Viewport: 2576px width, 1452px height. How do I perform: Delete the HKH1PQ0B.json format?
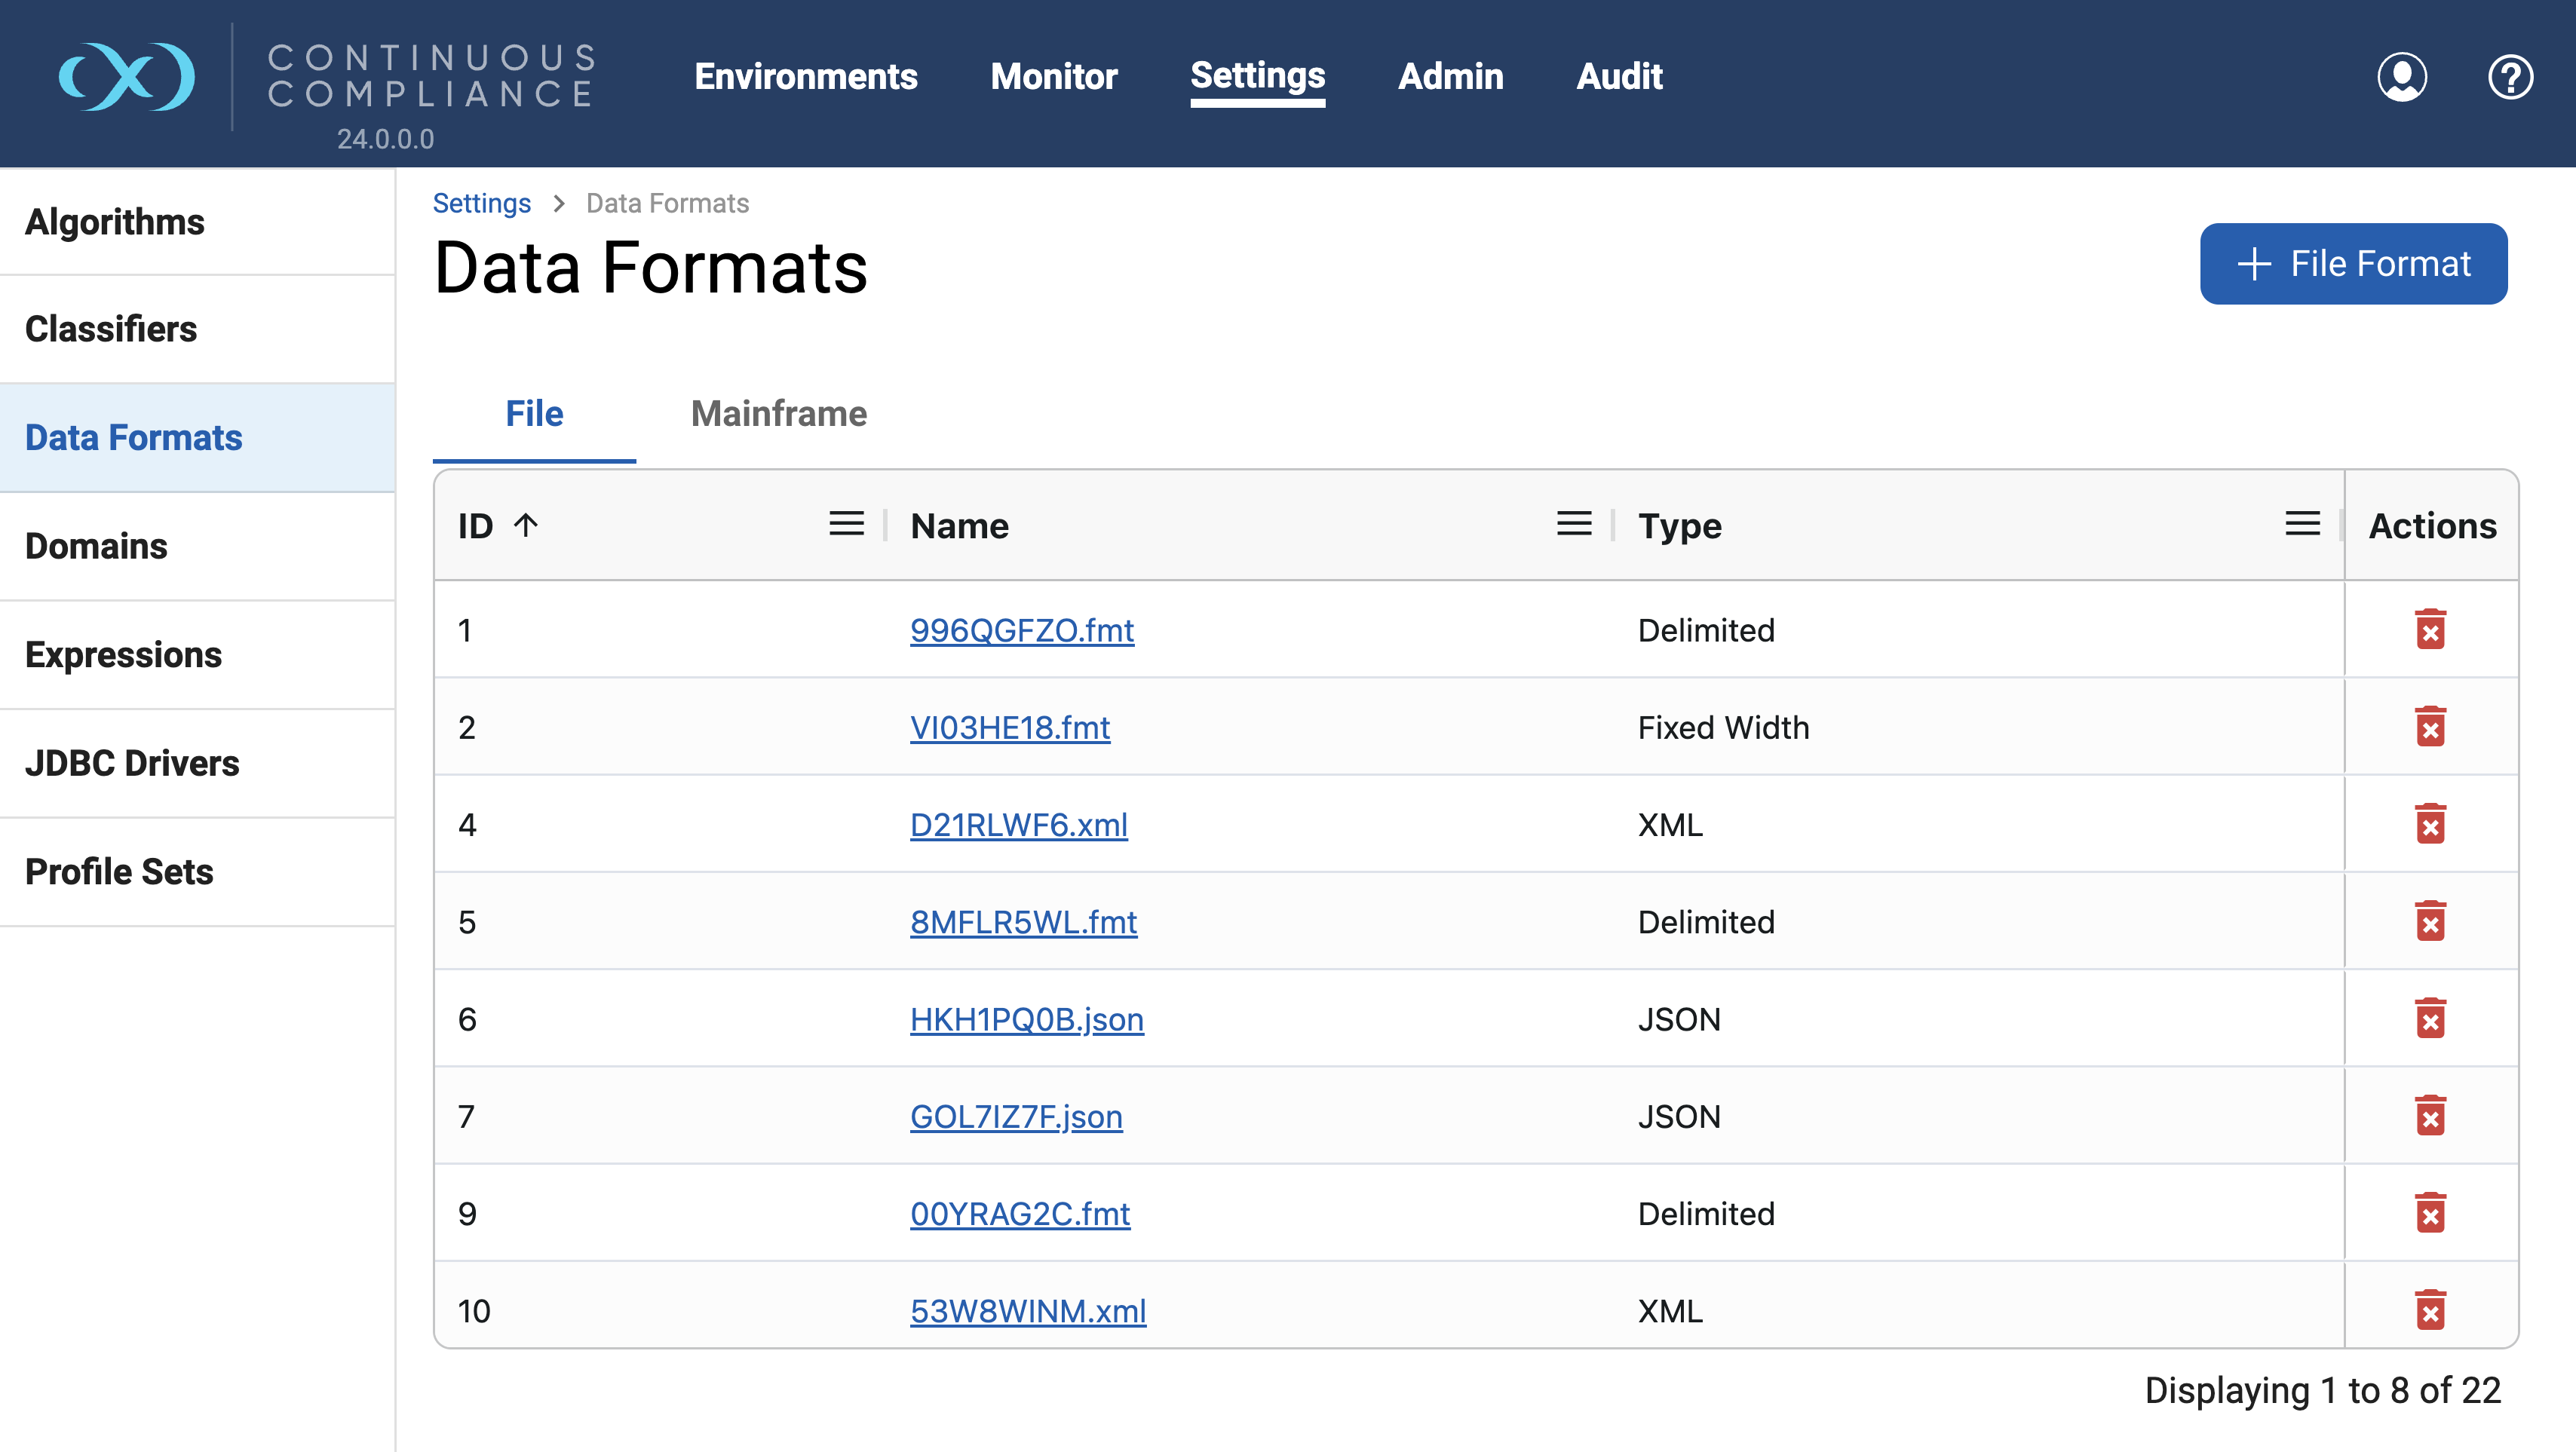(x=2431, y=1019)
